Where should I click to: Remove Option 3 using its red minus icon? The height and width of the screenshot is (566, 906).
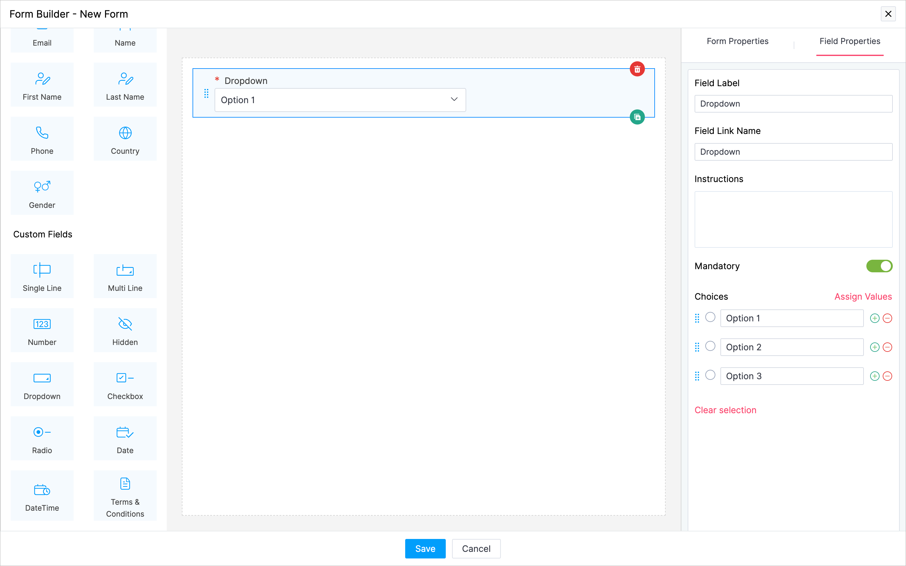click(887, 376)
